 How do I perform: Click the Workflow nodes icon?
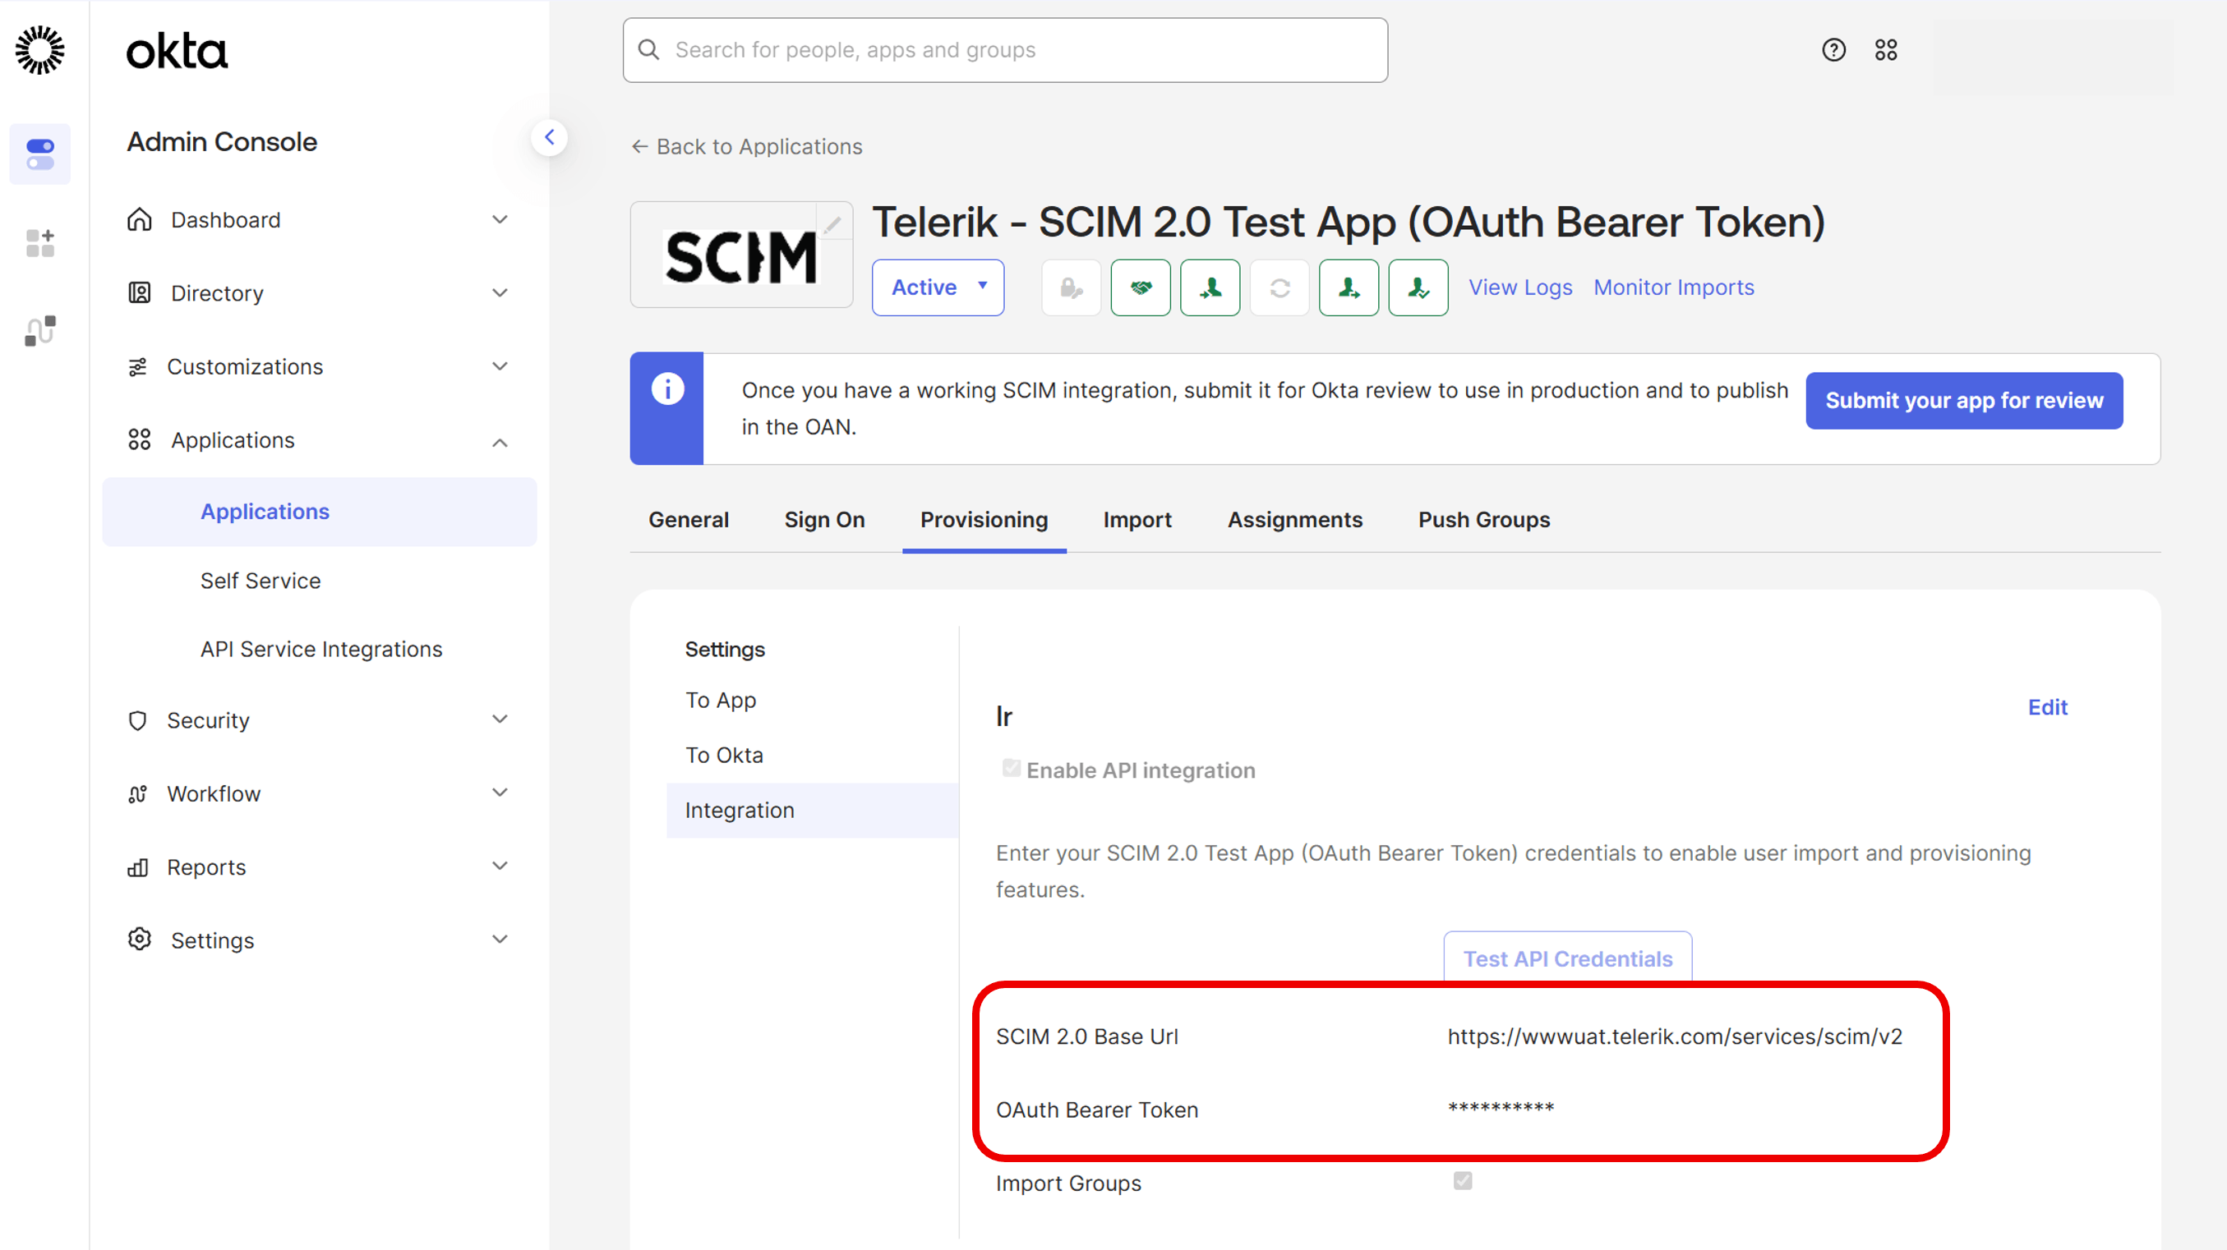coord(137,794)
